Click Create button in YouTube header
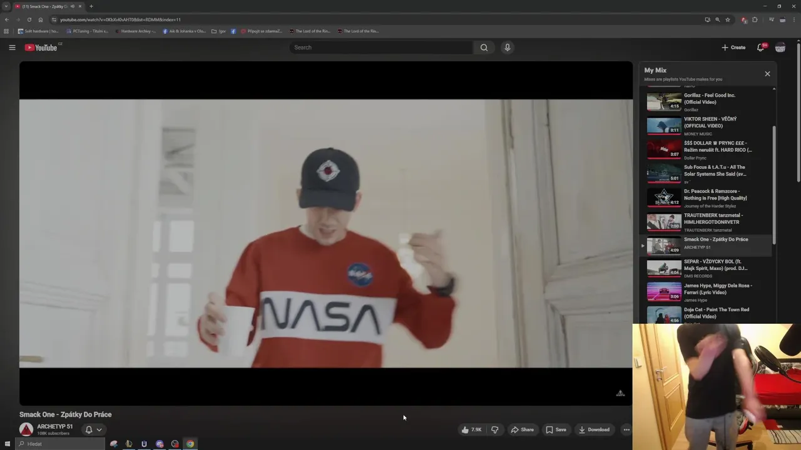Image resolution: width=801 pixels, height=450 pixels. [733, 47]
